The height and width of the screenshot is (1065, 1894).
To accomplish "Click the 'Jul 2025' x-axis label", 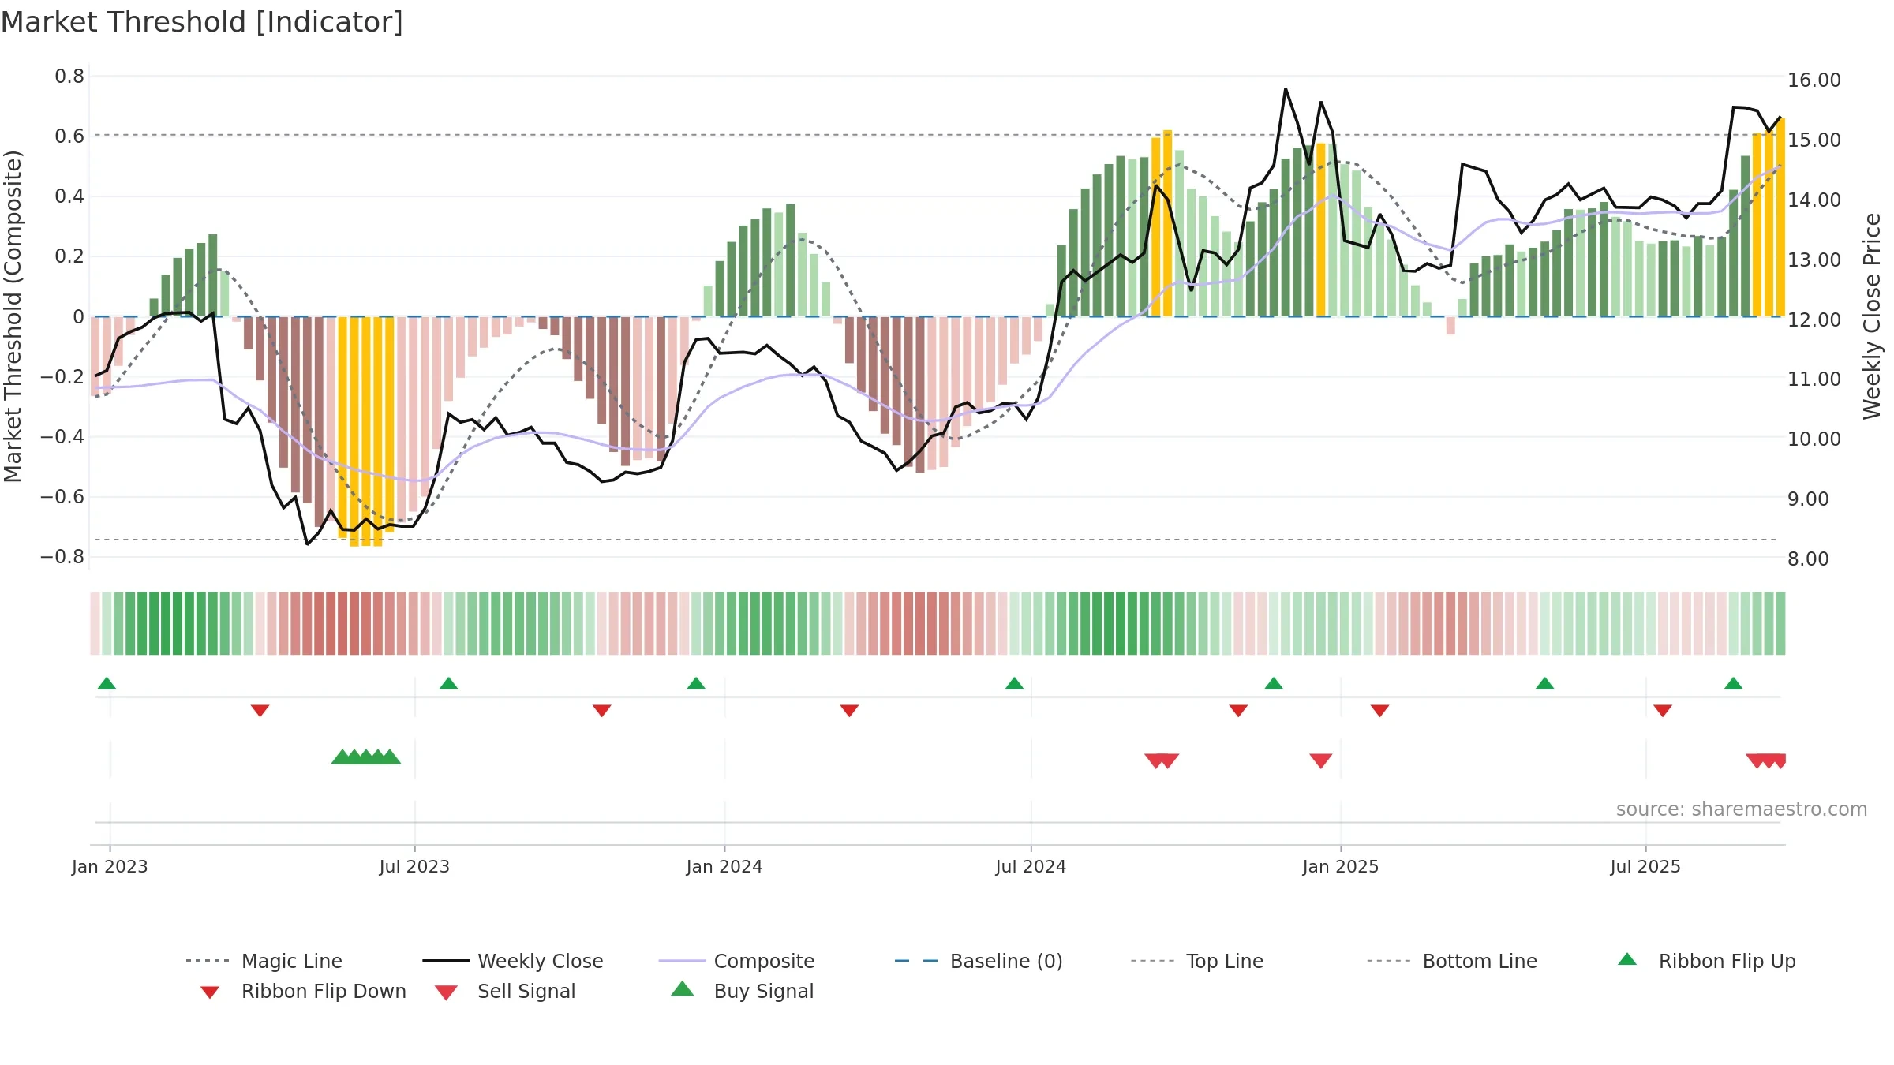I will pos(1645,866).
